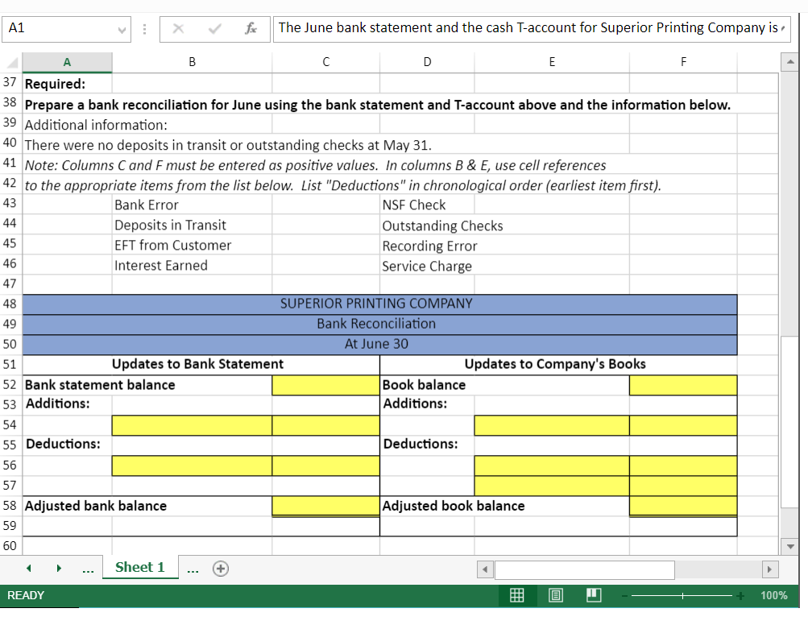Add a new sheet with plus icon
This screenshot has height=625, width=808.
tap(221, 569)
